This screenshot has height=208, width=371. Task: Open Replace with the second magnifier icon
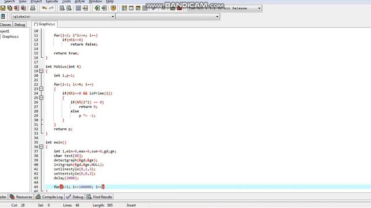[69, 8]
